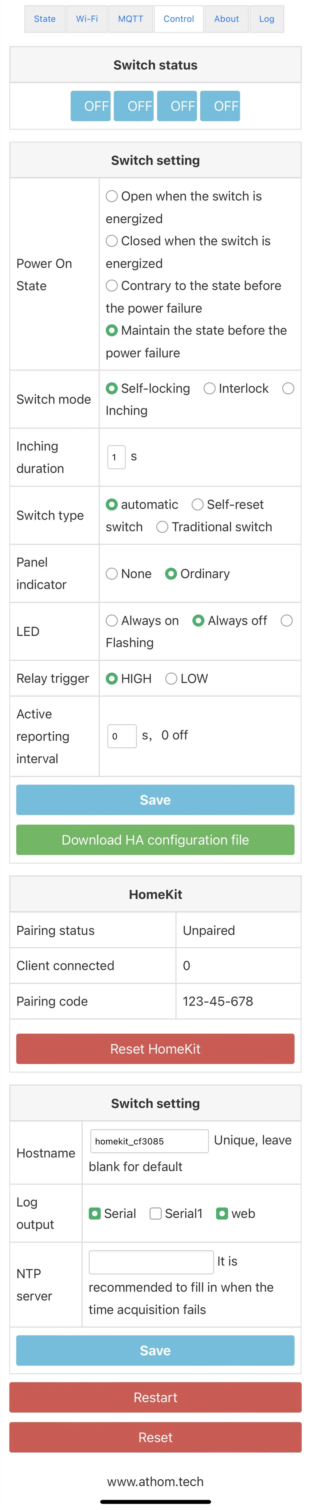Click the inching duration input field
The height and width of the screenshot is (1510, 311).
point(116,457)
